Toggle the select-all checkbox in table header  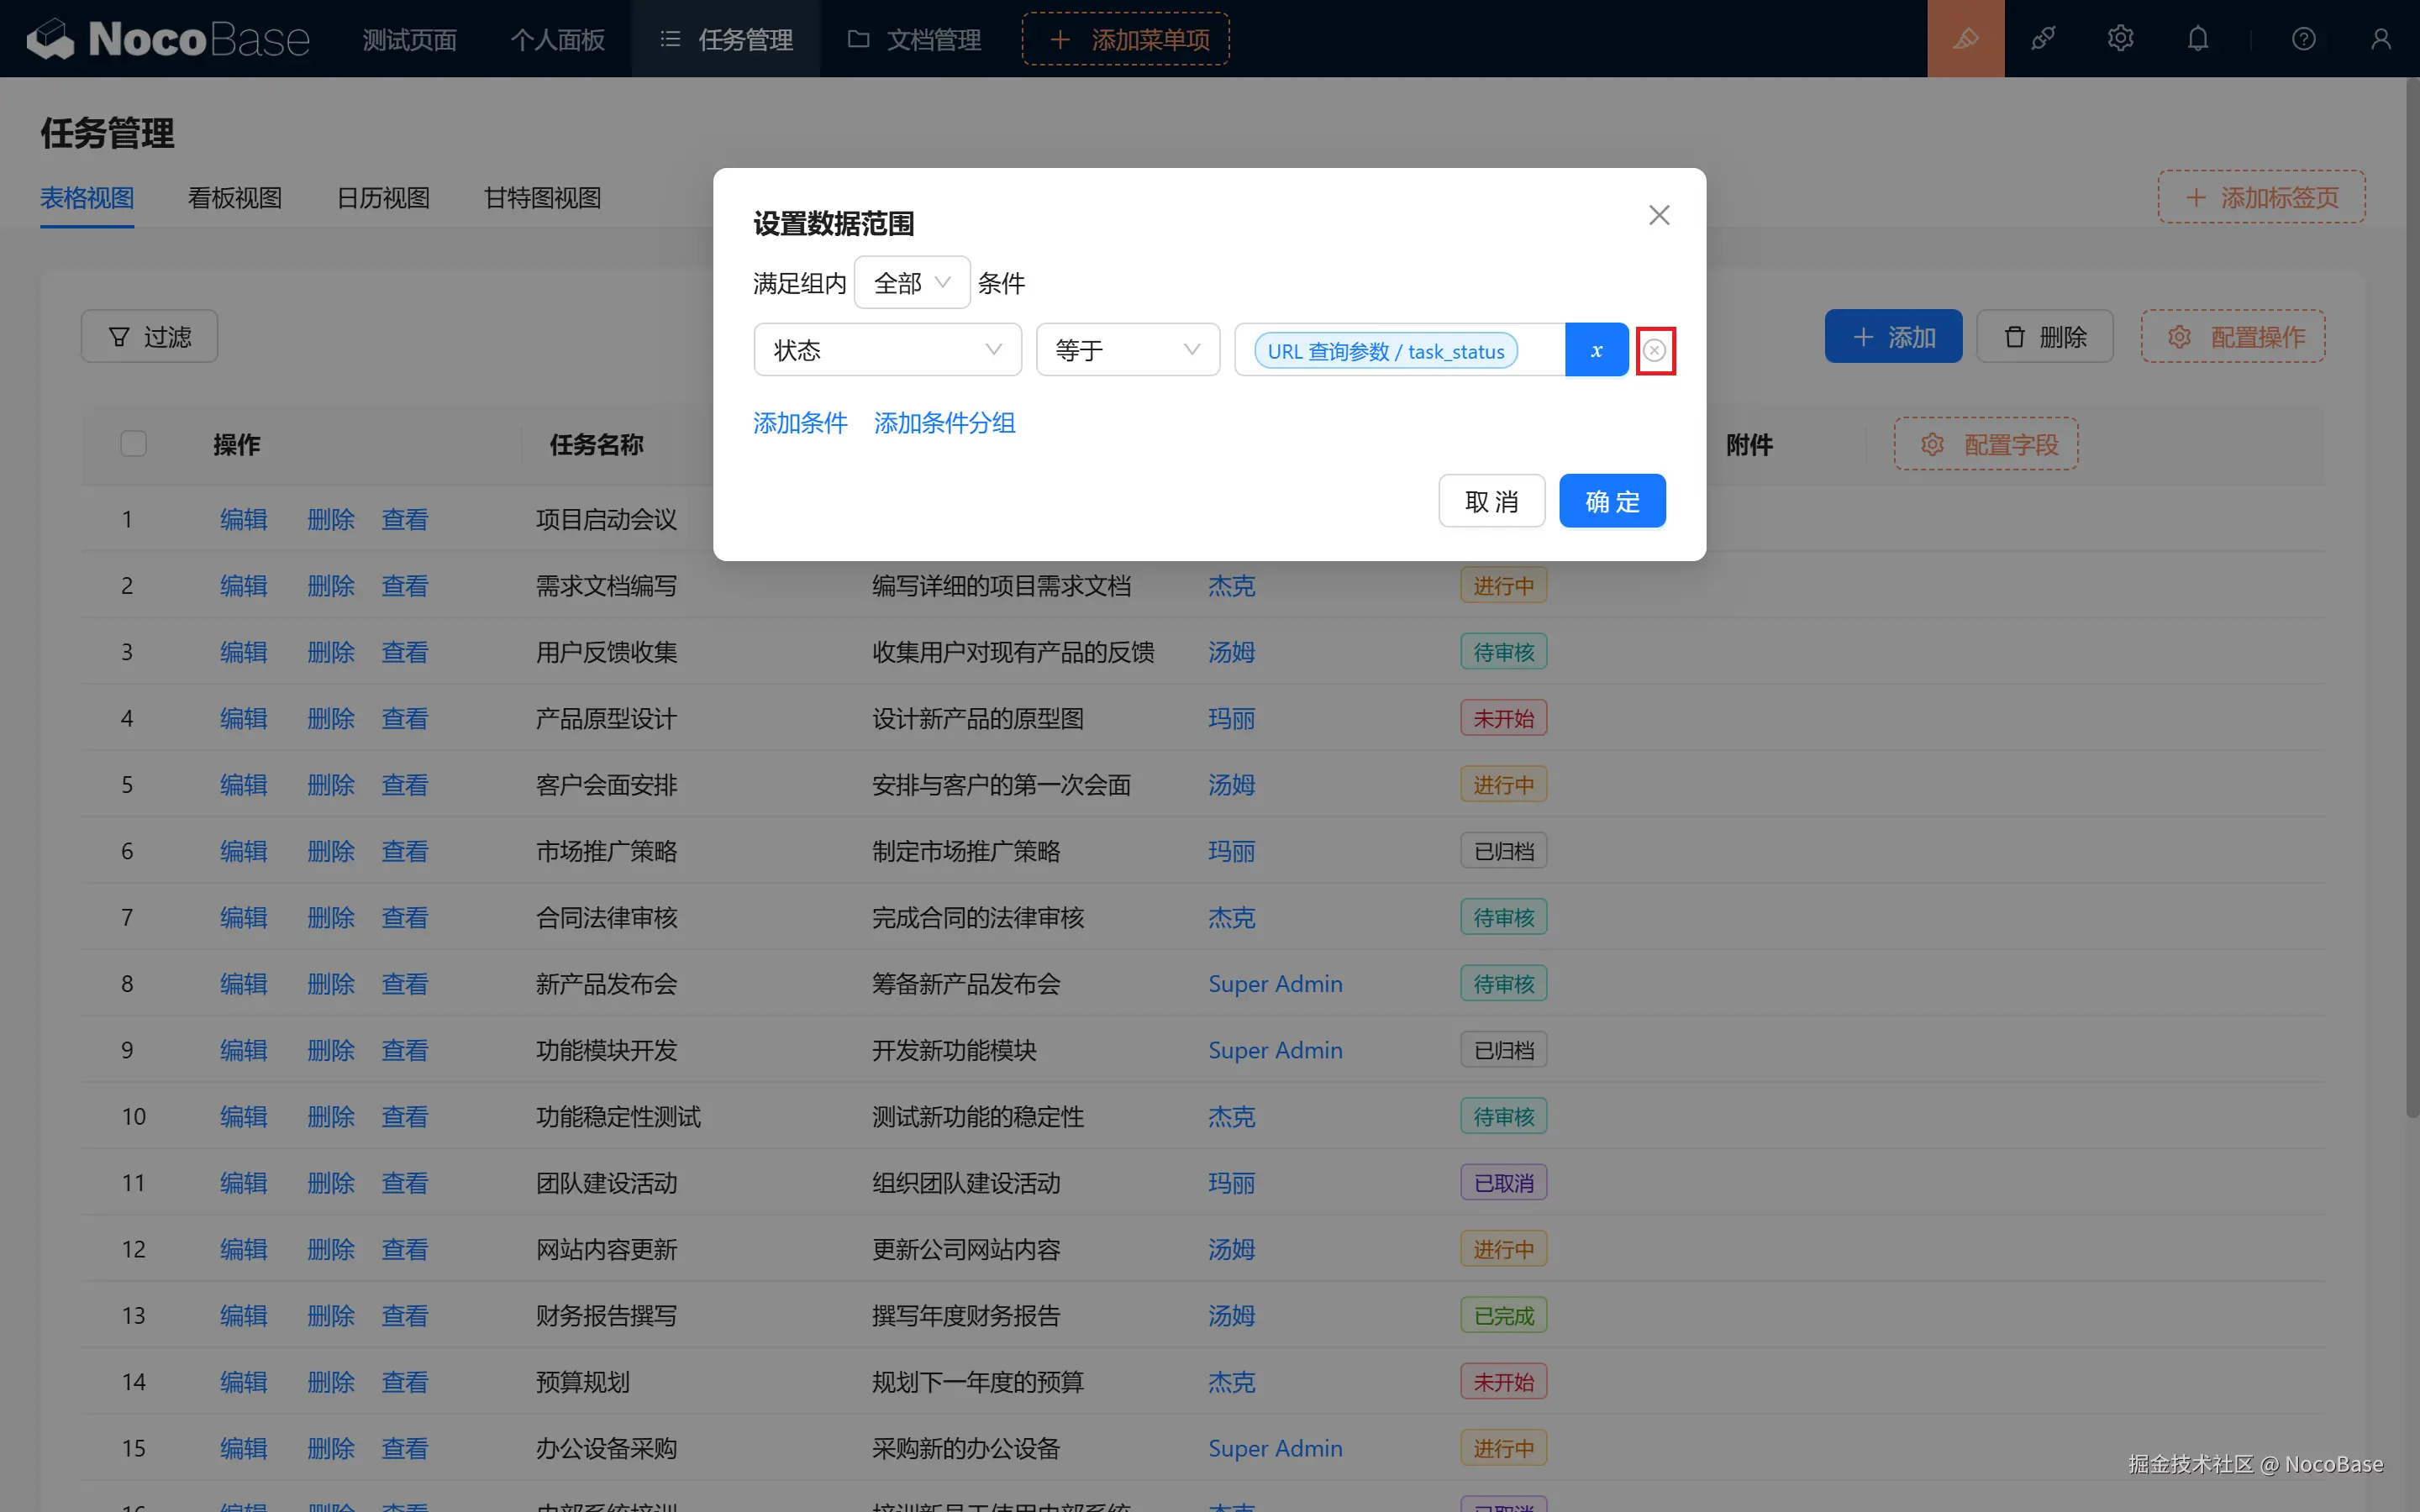pos(133,443)
